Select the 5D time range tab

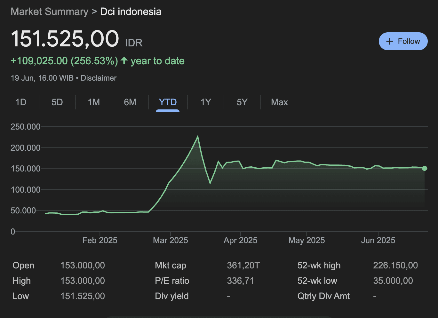57,102
